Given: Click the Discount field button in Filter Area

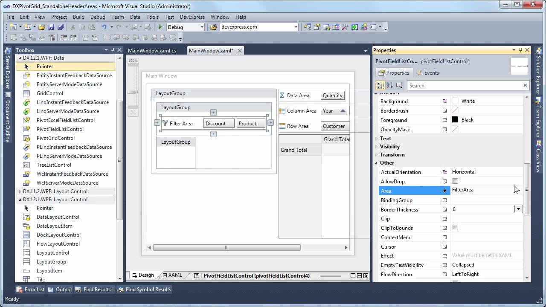Looking at the screenshot, I should click(219, 124).
